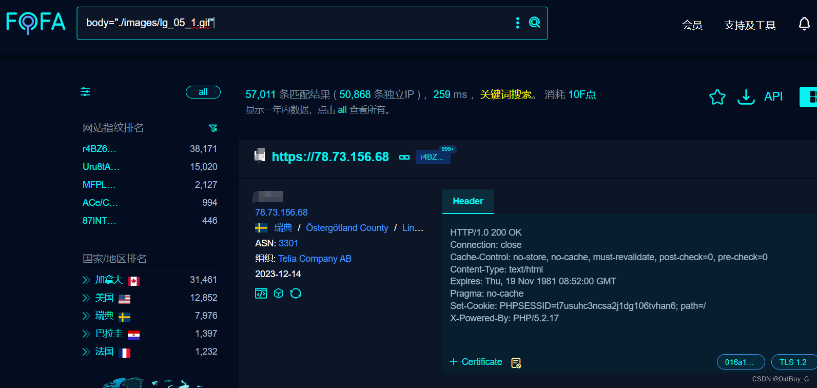This screenshot has height=388, width=817.
Task: Click the r4BZ... fingerprint tag with 999+
Action: coord(433,157)
